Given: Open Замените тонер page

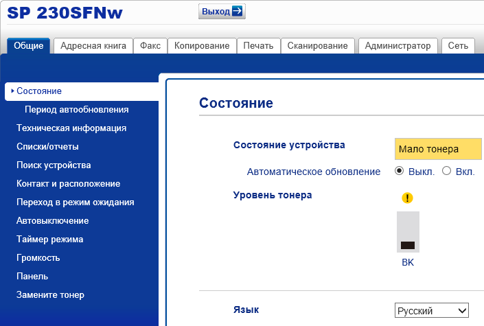Looking at the screenshot, I should pyautogui.click(x=50, y=295).
